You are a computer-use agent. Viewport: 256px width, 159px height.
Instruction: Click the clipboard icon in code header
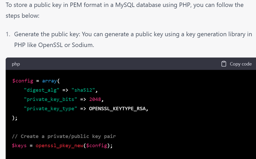(224, 64)
